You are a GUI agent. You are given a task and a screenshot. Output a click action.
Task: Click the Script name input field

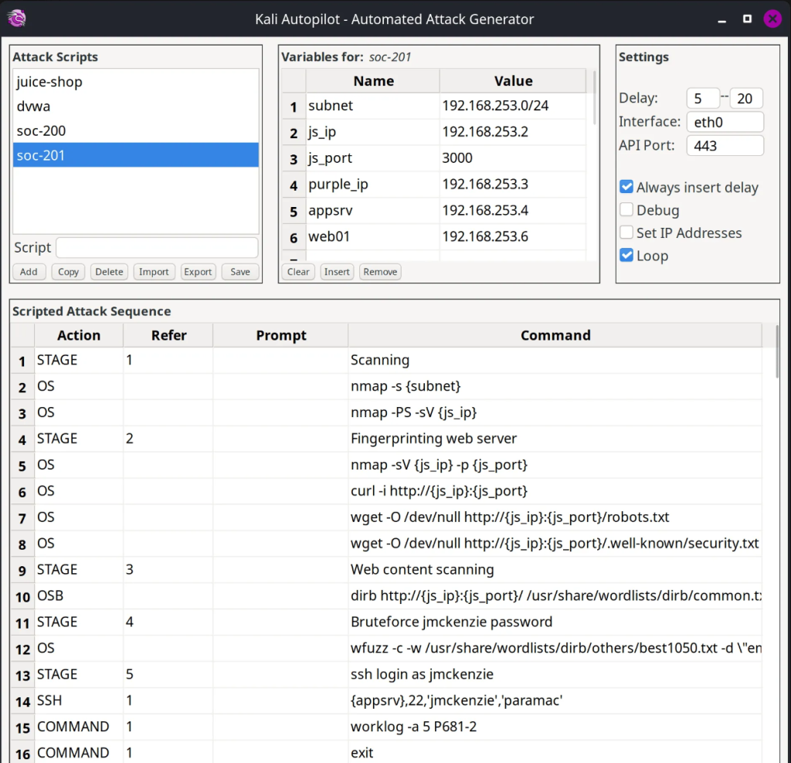click(x=157, y=248)
